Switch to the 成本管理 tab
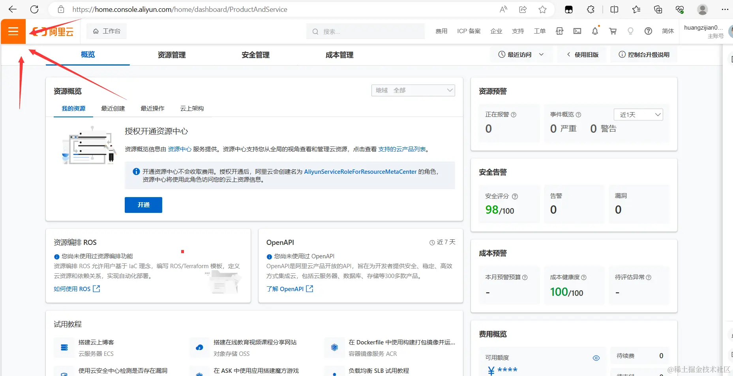 (339, 55)
